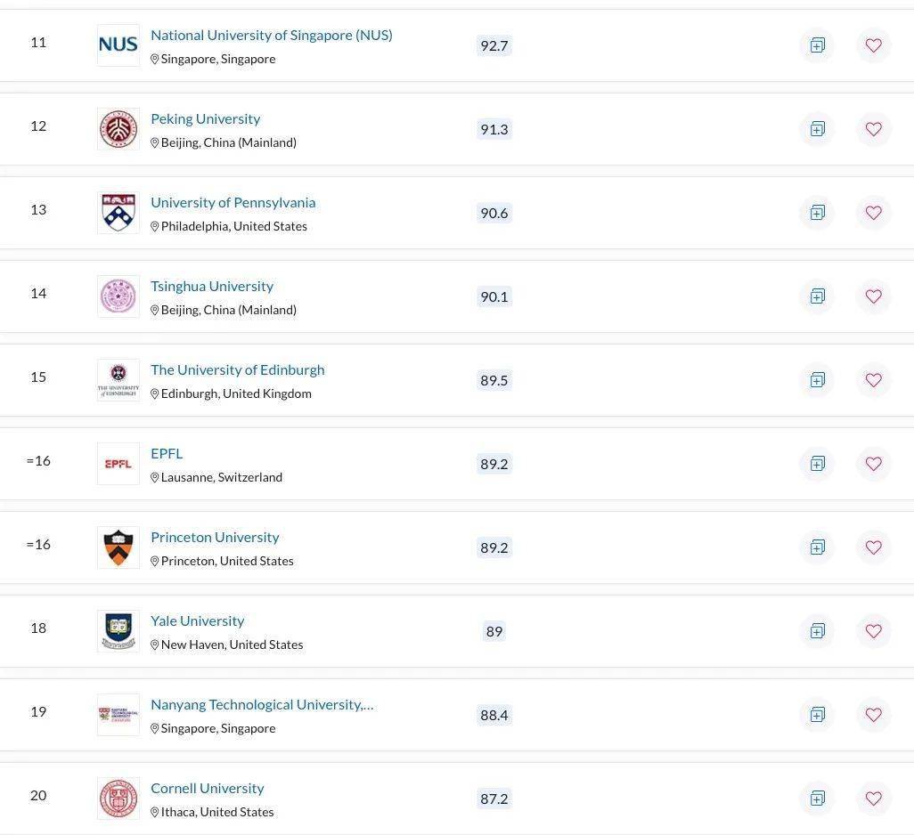Add Cornell University to compare

pyautogui.click(x=817, y=799)
